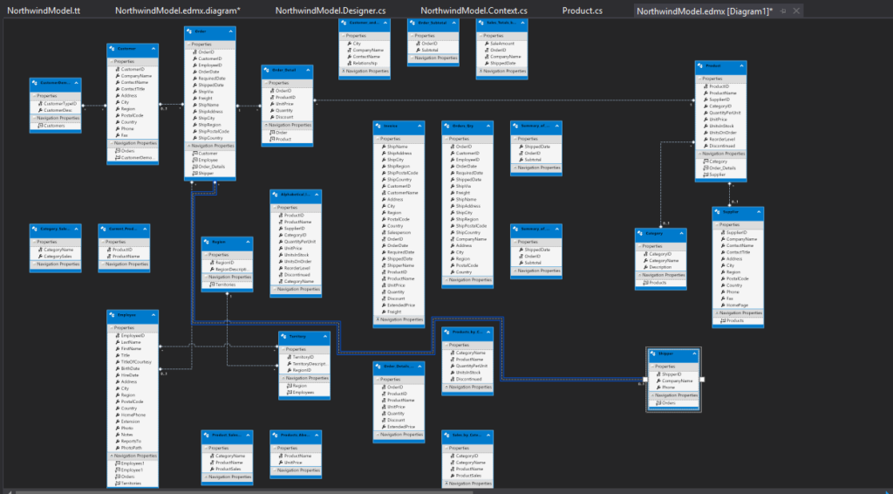Click the Category entity header icon
This screenshot has height=494, width=893.
(641, 234)
